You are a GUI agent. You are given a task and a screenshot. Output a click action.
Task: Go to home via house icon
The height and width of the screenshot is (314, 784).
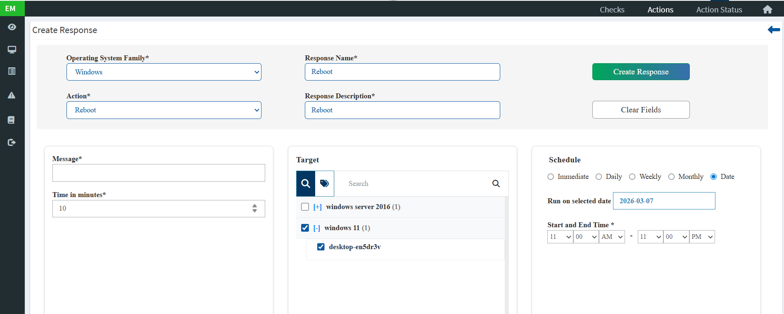click(767, 10)
